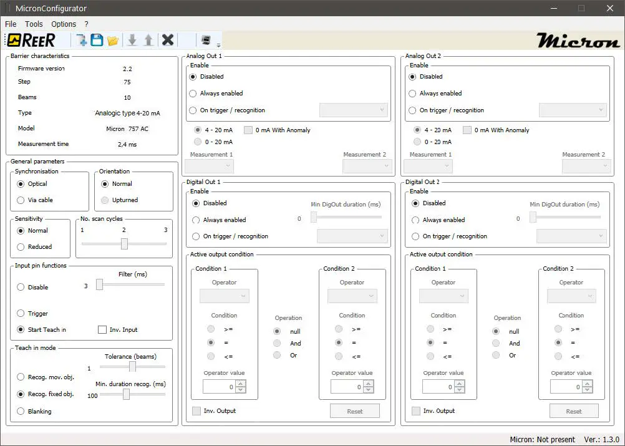Click the computer monitor toolbar icon

pos(206,40)
